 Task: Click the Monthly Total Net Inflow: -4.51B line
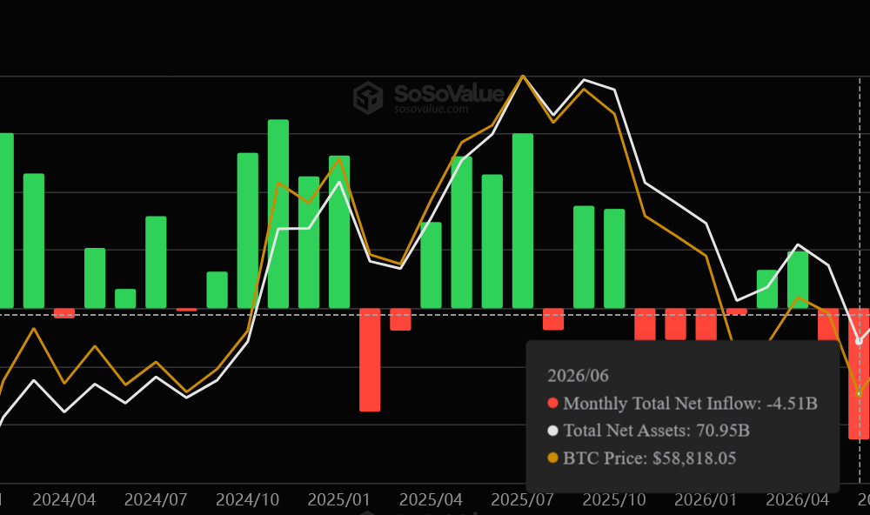click(682, 404)
